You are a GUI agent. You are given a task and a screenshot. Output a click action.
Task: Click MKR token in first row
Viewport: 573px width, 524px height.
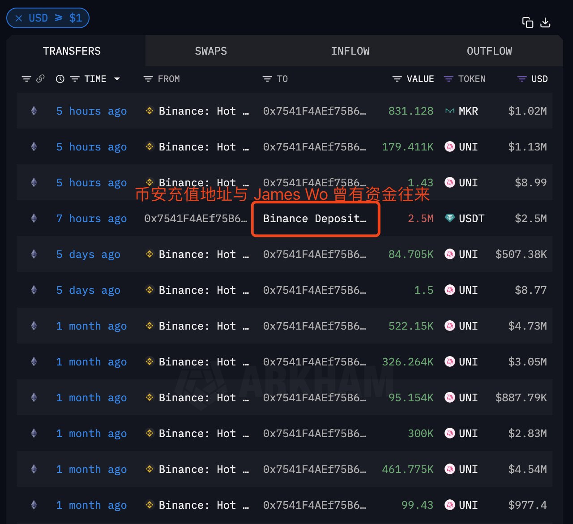(468, 111)
